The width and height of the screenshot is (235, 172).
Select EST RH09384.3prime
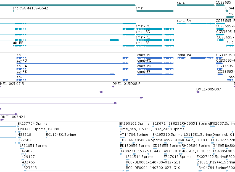[x=196, y=146]
